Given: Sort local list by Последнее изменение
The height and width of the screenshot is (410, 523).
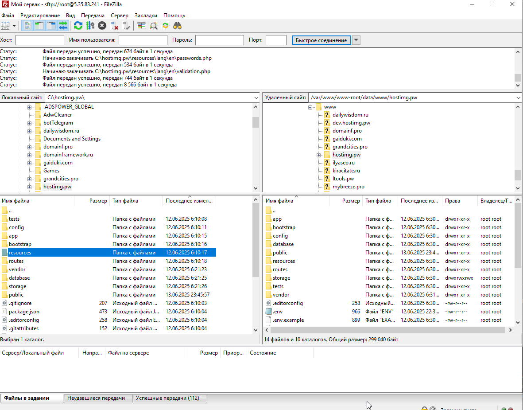Looking at the screenshot, I should pos(190,201).
